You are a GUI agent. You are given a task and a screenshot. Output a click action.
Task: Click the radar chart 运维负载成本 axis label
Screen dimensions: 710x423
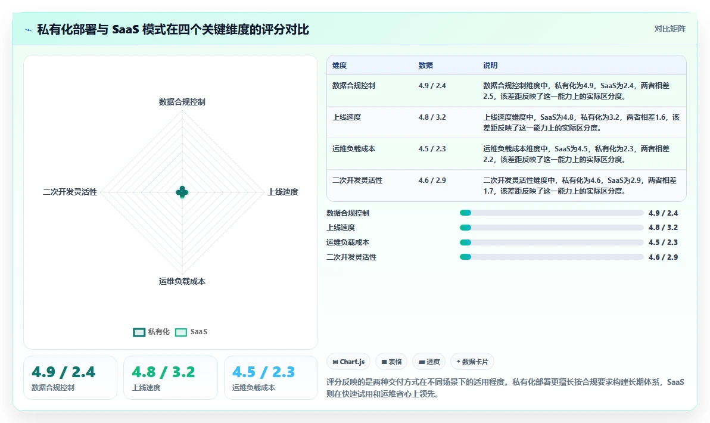(182, 281)
